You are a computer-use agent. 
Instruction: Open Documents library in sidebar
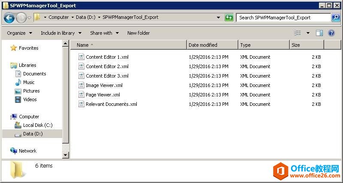click(34, 74)
